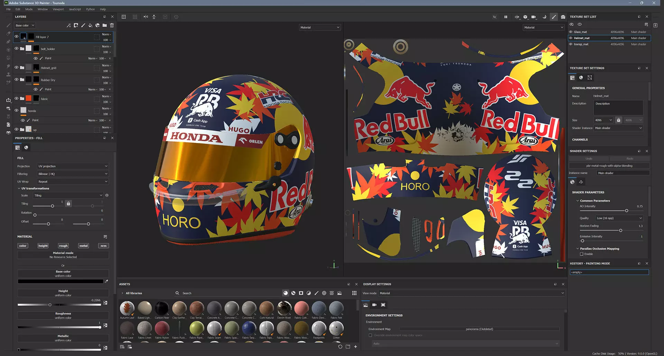This screenshot has width=664, height=356.
Task: Click the Material mode resource button
Action: [x=63, y=255]
